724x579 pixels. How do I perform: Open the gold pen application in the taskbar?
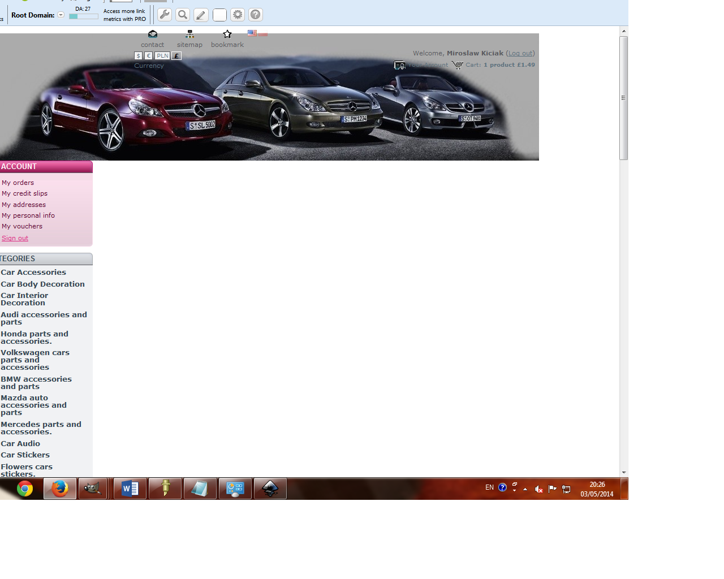[165, 489]
